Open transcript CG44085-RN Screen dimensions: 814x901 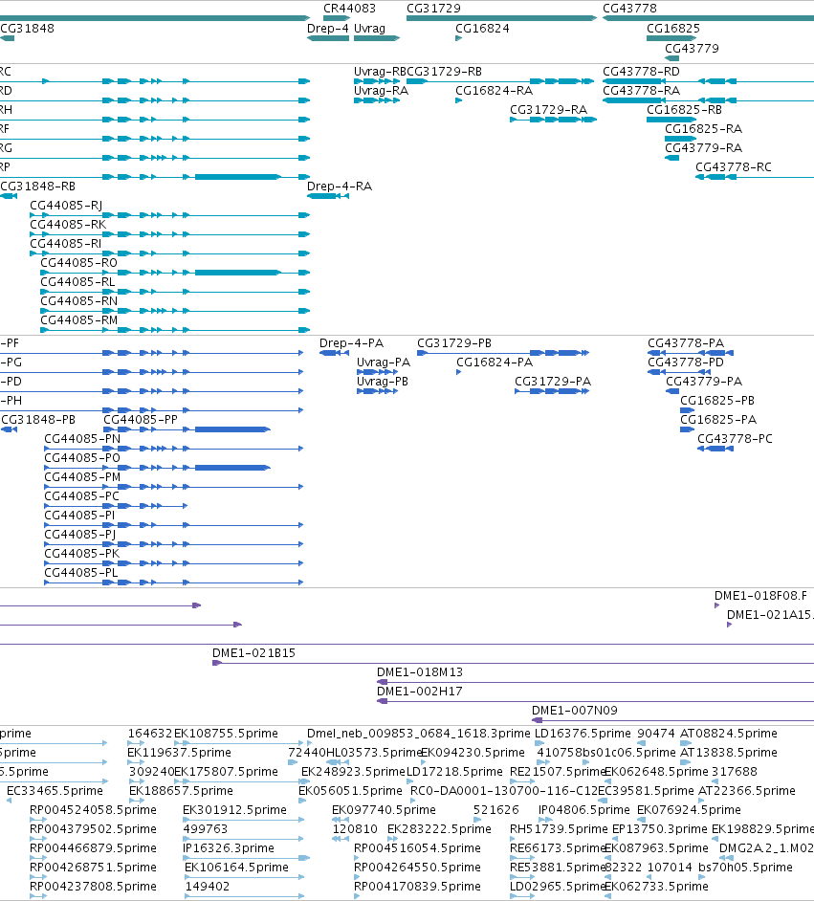pos(78,301)
